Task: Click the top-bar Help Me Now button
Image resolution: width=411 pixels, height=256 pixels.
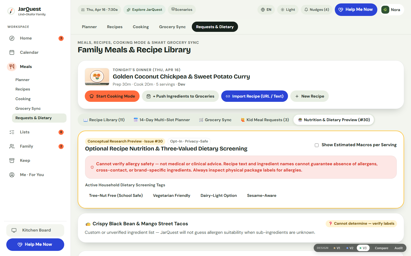Action: click(x=356, y=10)
